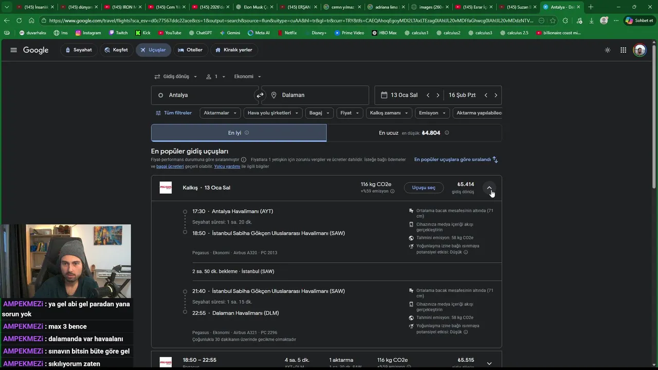Open the info icon beside En iyi
Screen dimensions: 658x370
(247, 133)
